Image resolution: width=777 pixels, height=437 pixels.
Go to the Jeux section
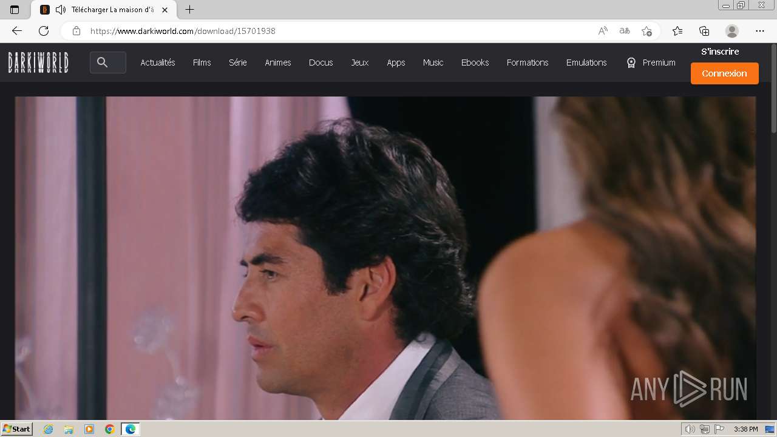coord(360,63)
